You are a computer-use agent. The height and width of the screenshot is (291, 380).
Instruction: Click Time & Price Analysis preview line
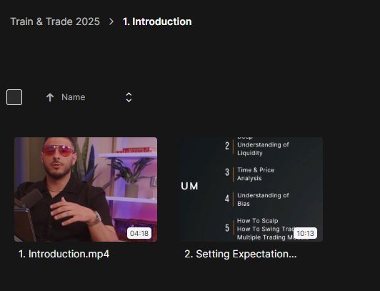[x=256, y=174]
